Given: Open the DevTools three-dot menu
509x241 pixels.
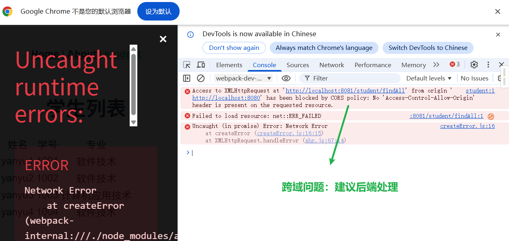Looking at the screenshot, I should (x=488, y=65).
